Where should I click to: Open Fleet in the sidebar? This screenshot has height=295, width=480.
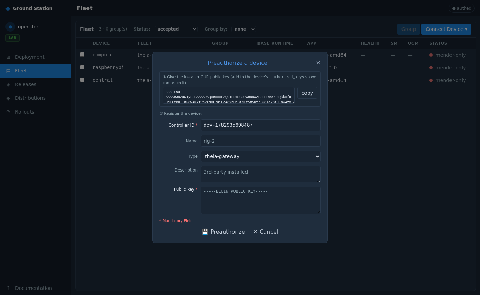pyautogui.click(x=36, y=71)
